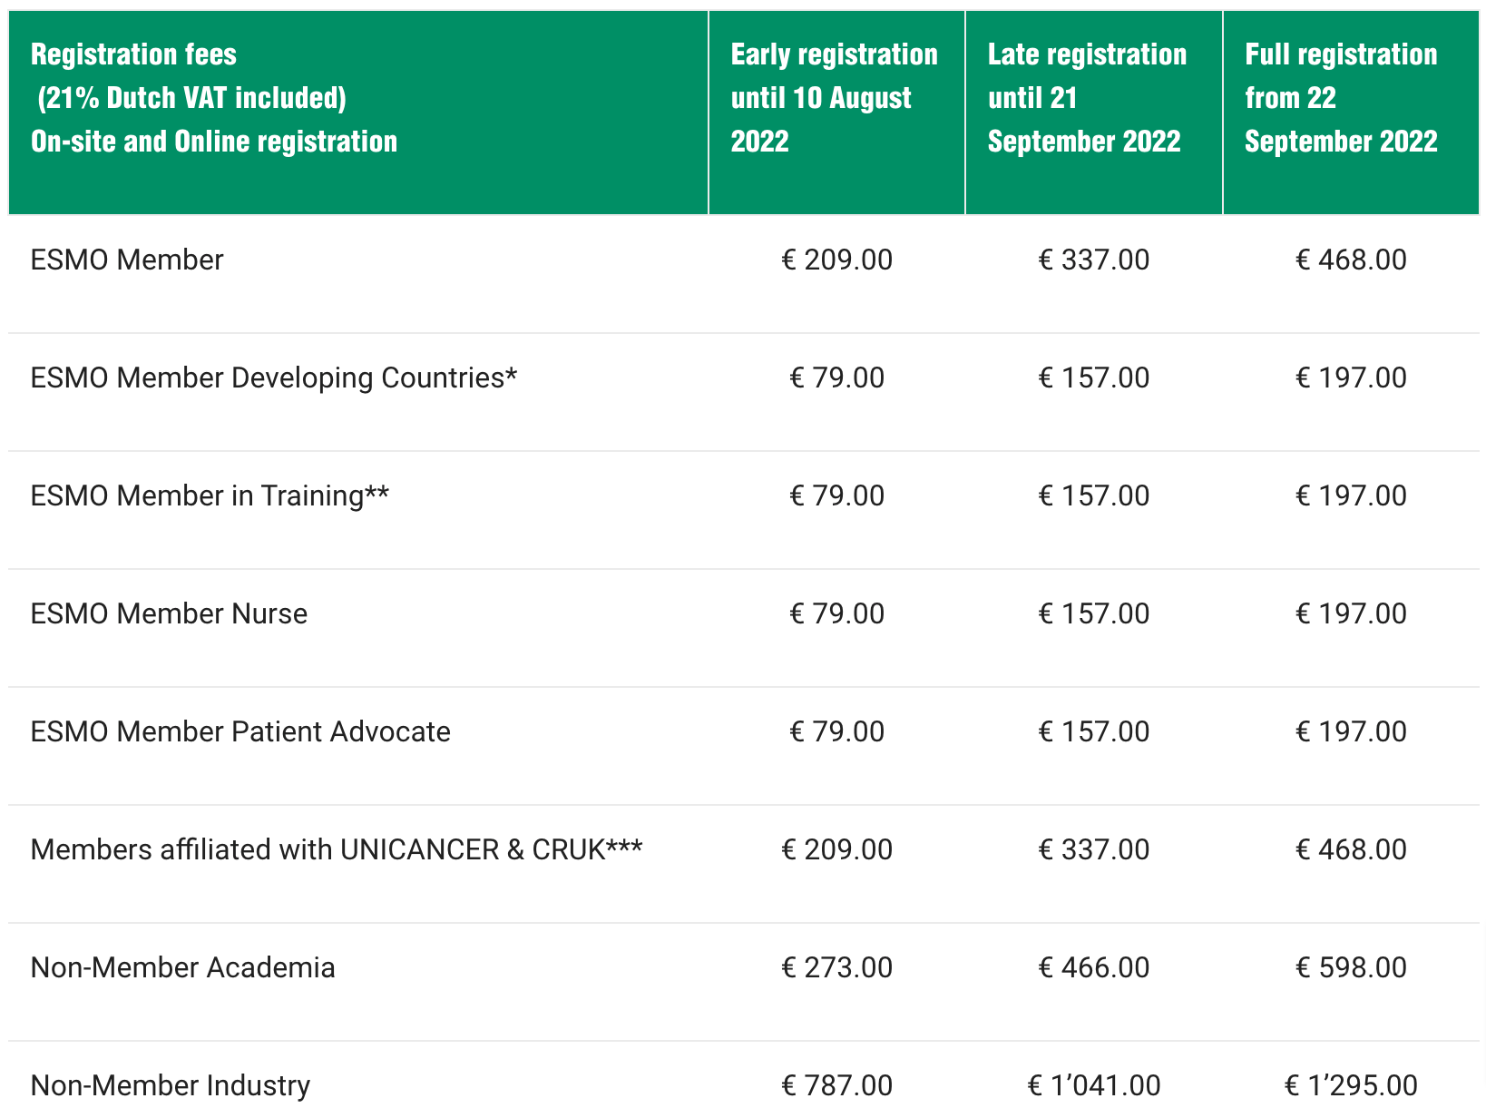
Task: Click ESMO Member early fee of € 209.00
Action: [x=836, y=260]
